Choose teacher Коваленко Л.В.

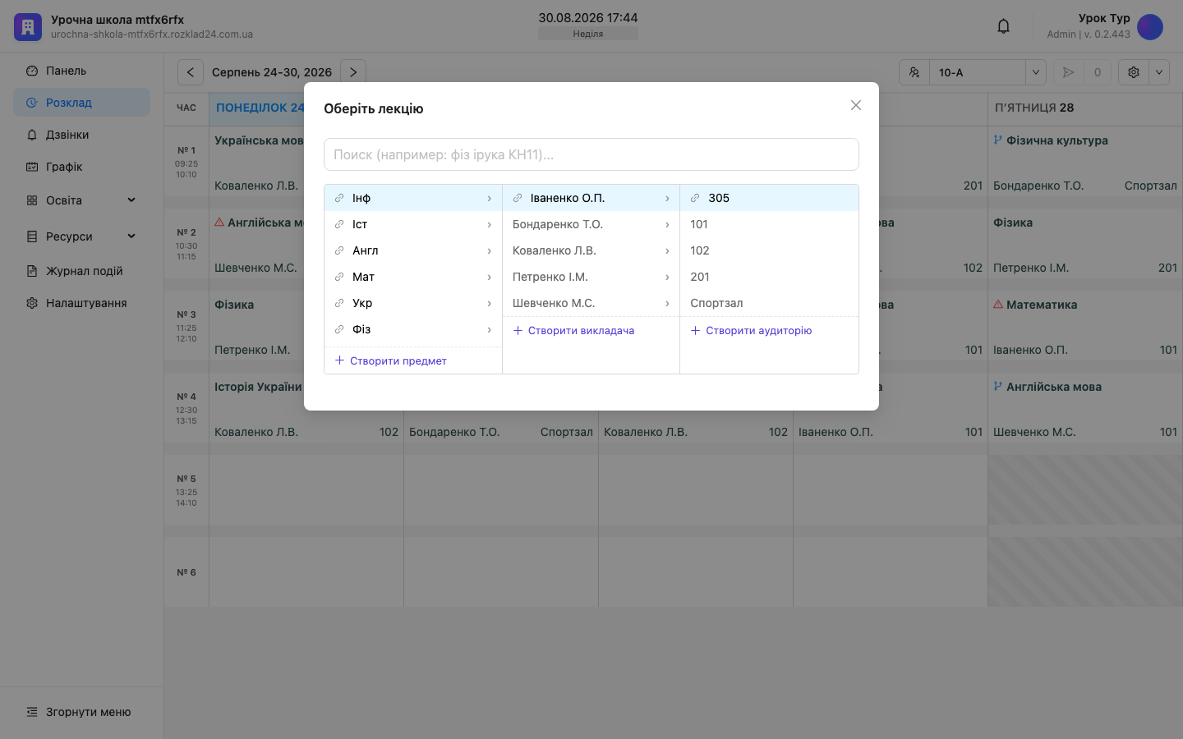coord(591,250)
